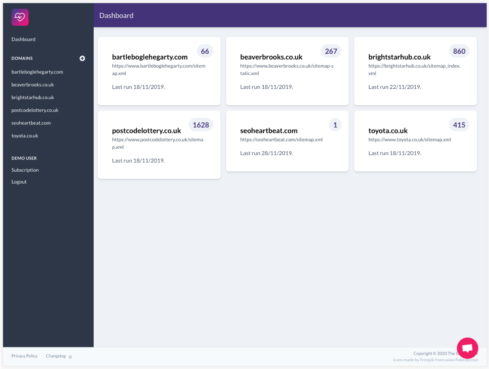Select seoheartbeat.com in sidebar

[x=31, y=123]
